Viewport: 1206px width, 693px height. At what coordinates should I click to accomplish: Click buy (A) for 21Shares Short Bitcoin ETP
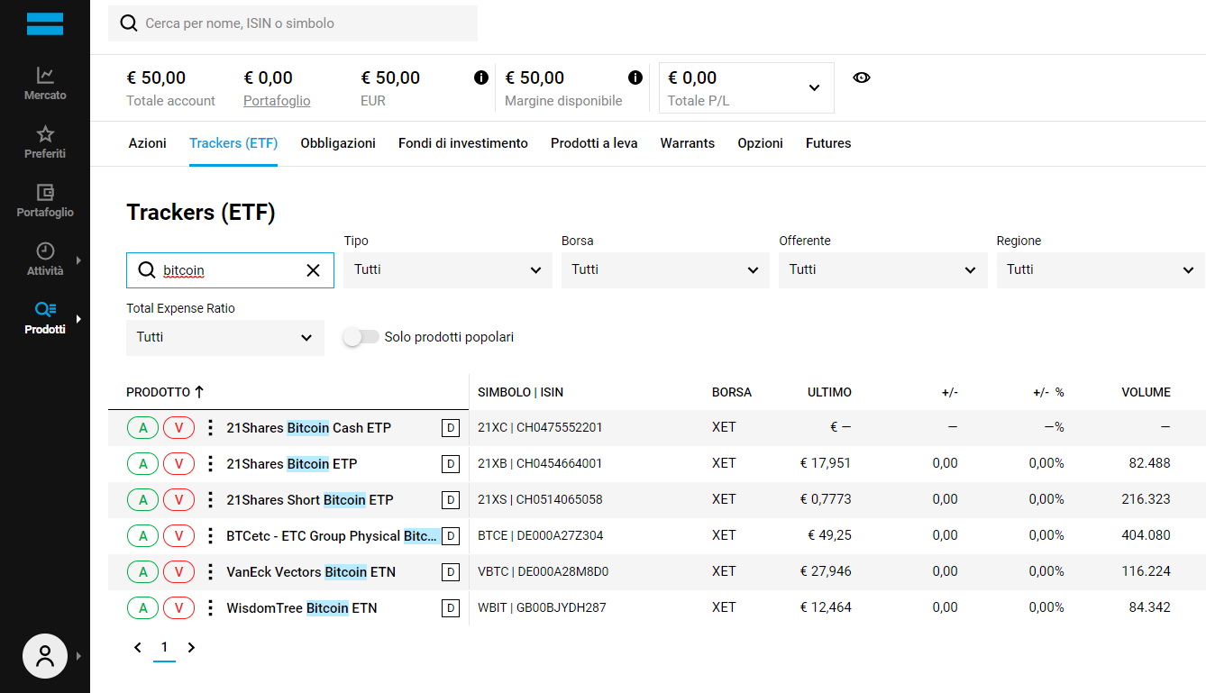[x=142, y=500]
